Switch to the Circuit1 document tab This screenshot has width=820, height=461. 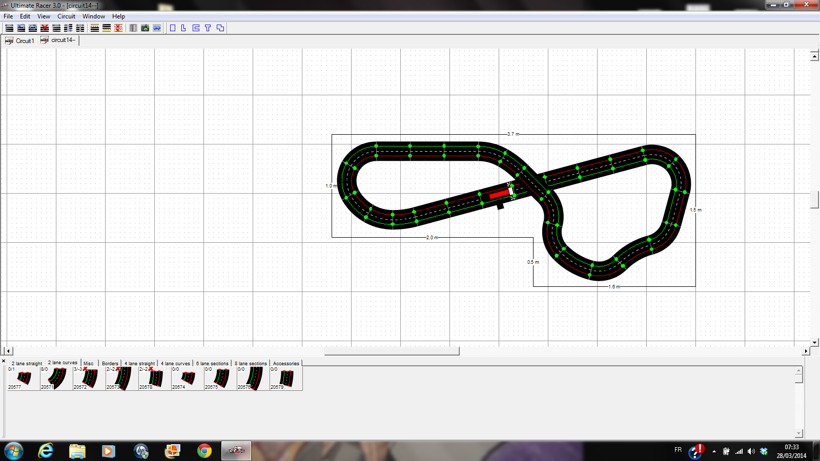click(x=20, y=40)
